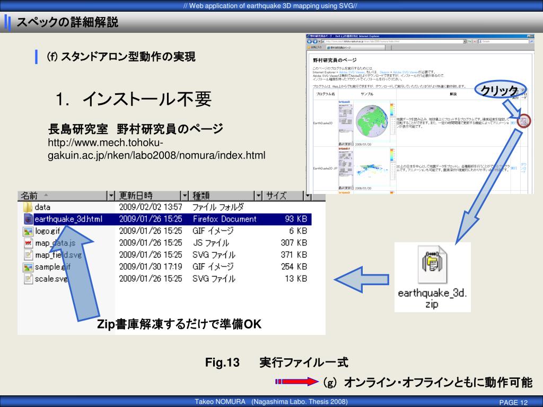Open the first Adobe SVG Viewer link
543x407 pixels.
[352, 72]
